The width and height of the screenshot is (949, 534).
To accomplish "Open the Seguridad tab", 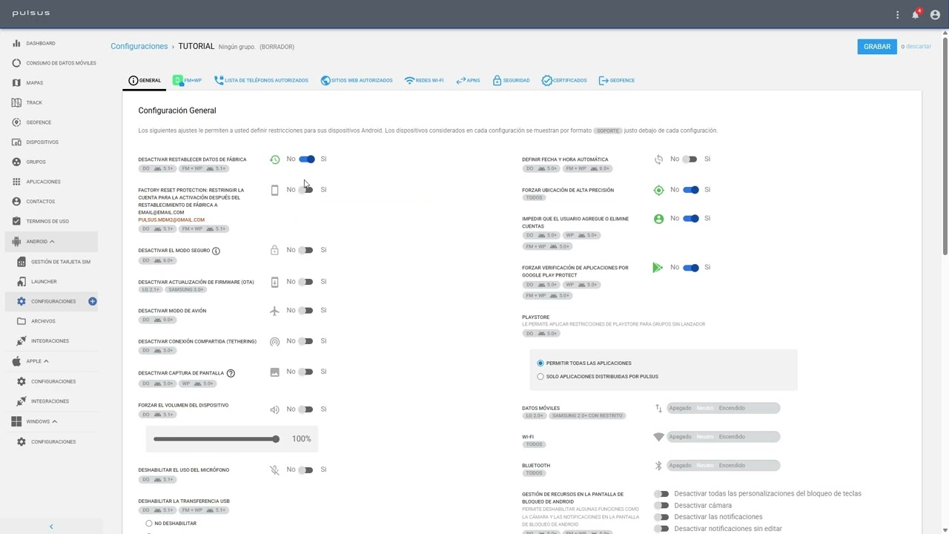I will point(511,80).
